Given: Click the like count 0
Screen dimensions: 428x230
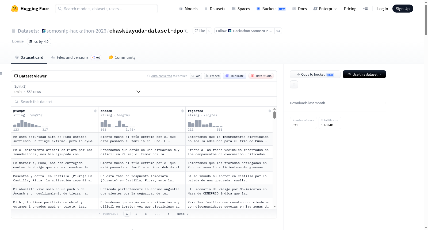Looking at the screenshot, I should tap(209, 31).
